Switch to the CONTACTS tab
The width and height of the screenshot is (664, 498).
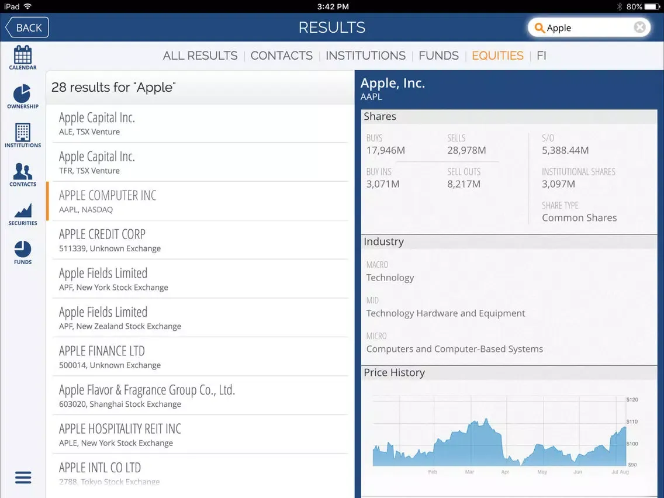pyautogui.click(x=281, y=56)
